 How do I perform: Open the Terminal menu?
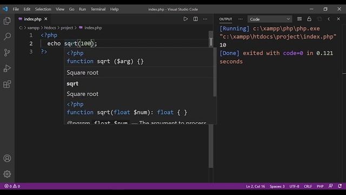click(x=98, y=9)
